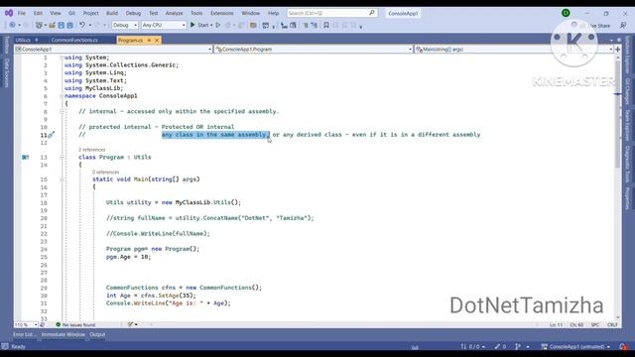Open the Toolbox side tab
Viewport: 635px width, 357px height.
coord(7,45)
